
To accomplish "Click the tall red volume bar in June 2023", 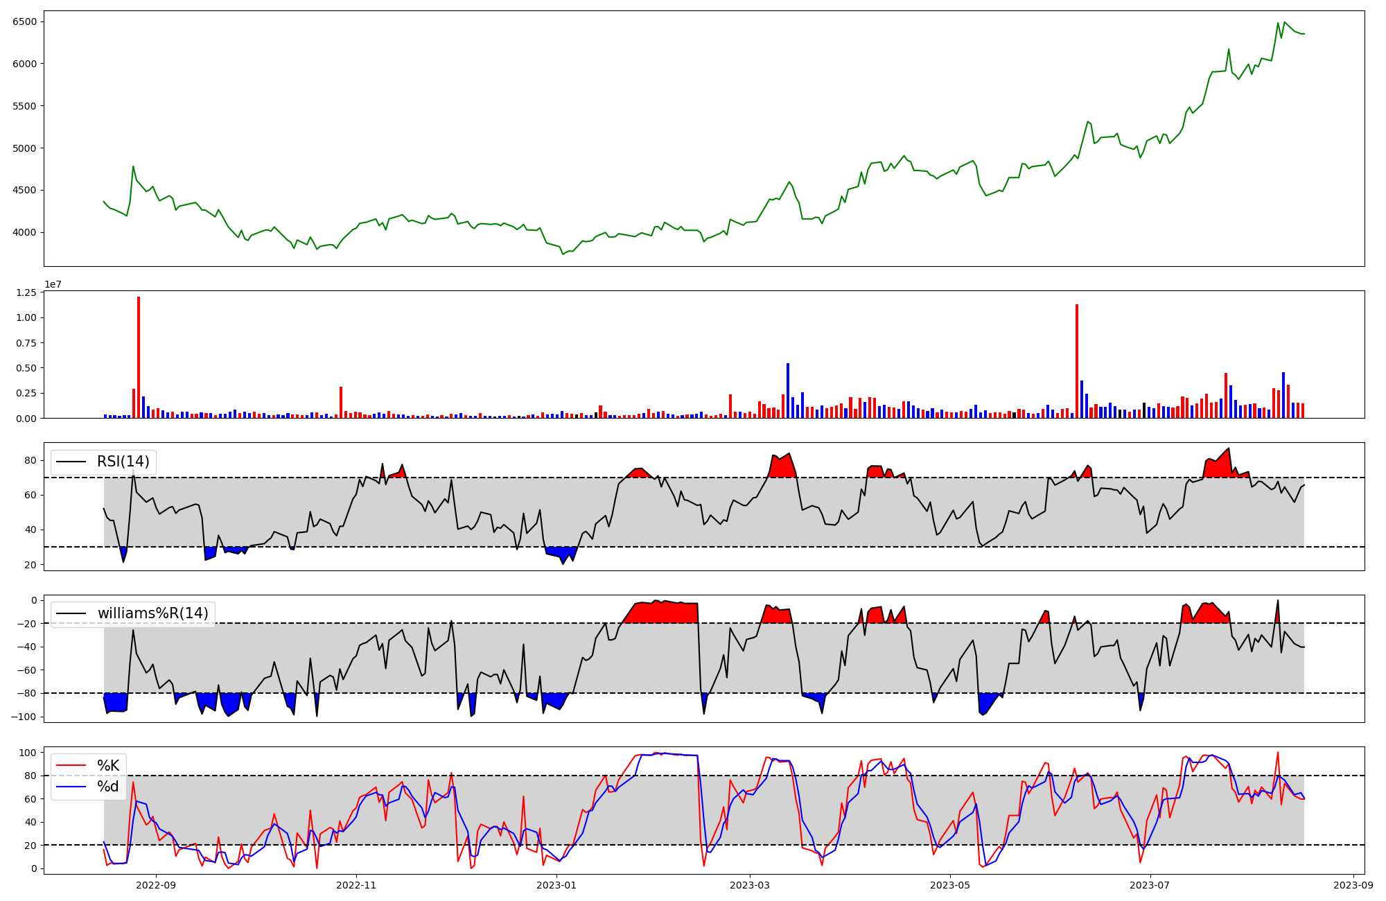I will tap(1077, 360).
